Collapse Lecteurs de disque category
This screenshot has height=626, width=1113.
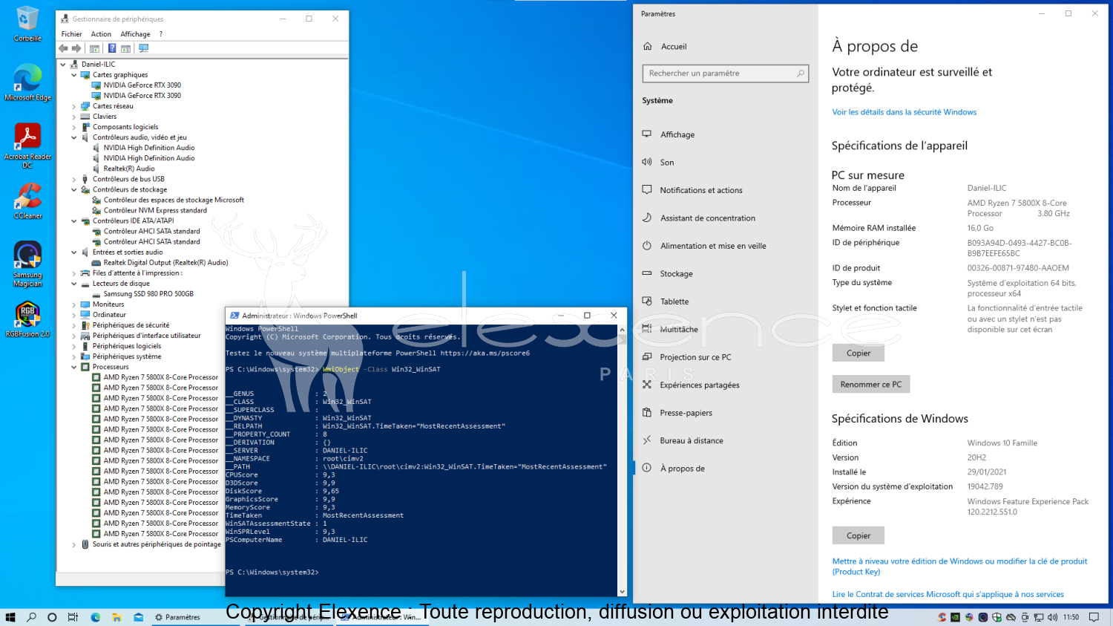pyautogui.click(x=74, y=284)
